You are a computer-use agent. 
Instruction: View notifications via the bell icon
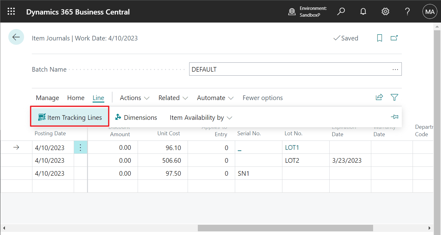point(363,11)
